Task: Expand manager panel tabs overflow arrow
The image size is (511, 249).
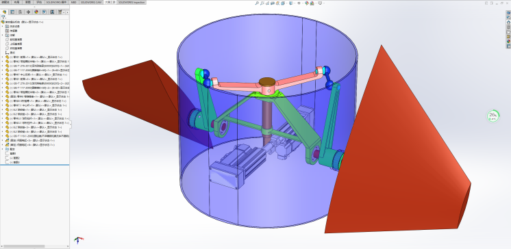Action: 67,12
